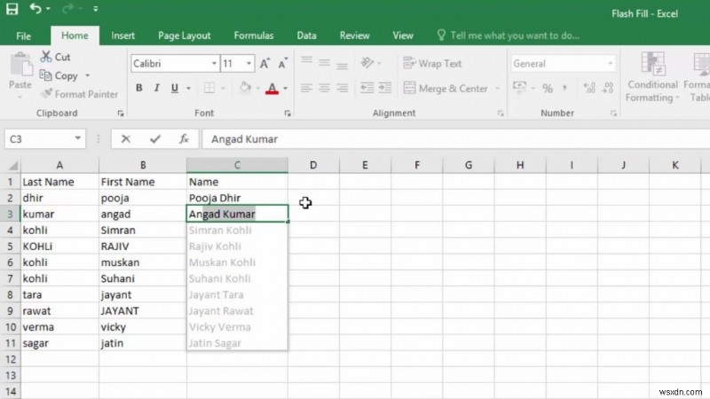The image size is (710, 399).
Task: Toggle Align Right
Action: (343, 88)
